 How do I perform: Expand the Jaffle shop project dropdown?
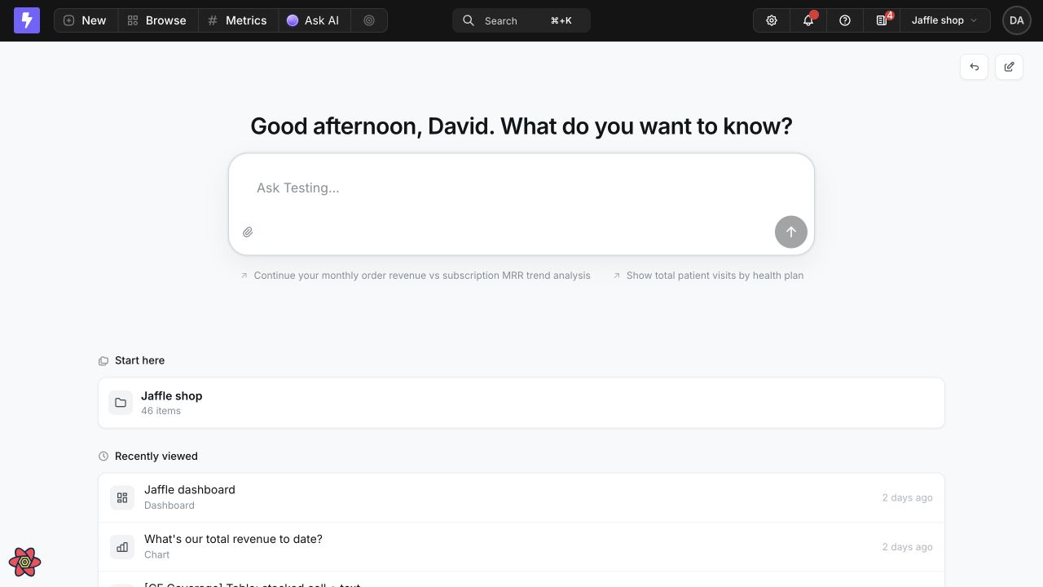[944, 20]
